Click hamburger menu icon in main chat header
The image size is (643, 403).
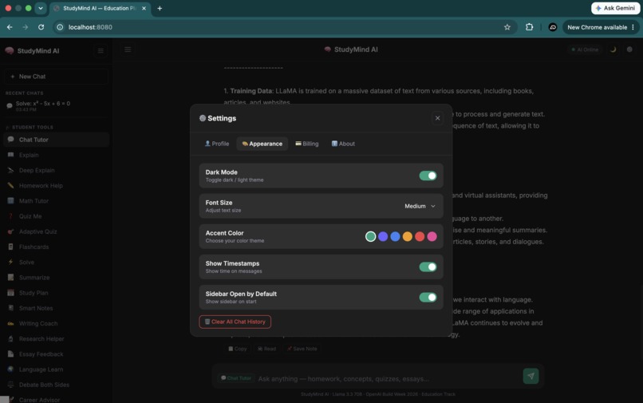(x=128, y=49)
